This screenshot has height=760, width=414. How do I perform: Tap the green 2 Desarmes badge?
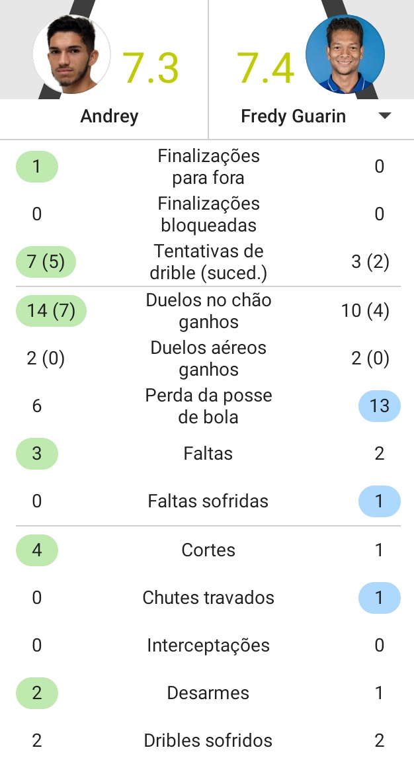click(x=37, y=693)
